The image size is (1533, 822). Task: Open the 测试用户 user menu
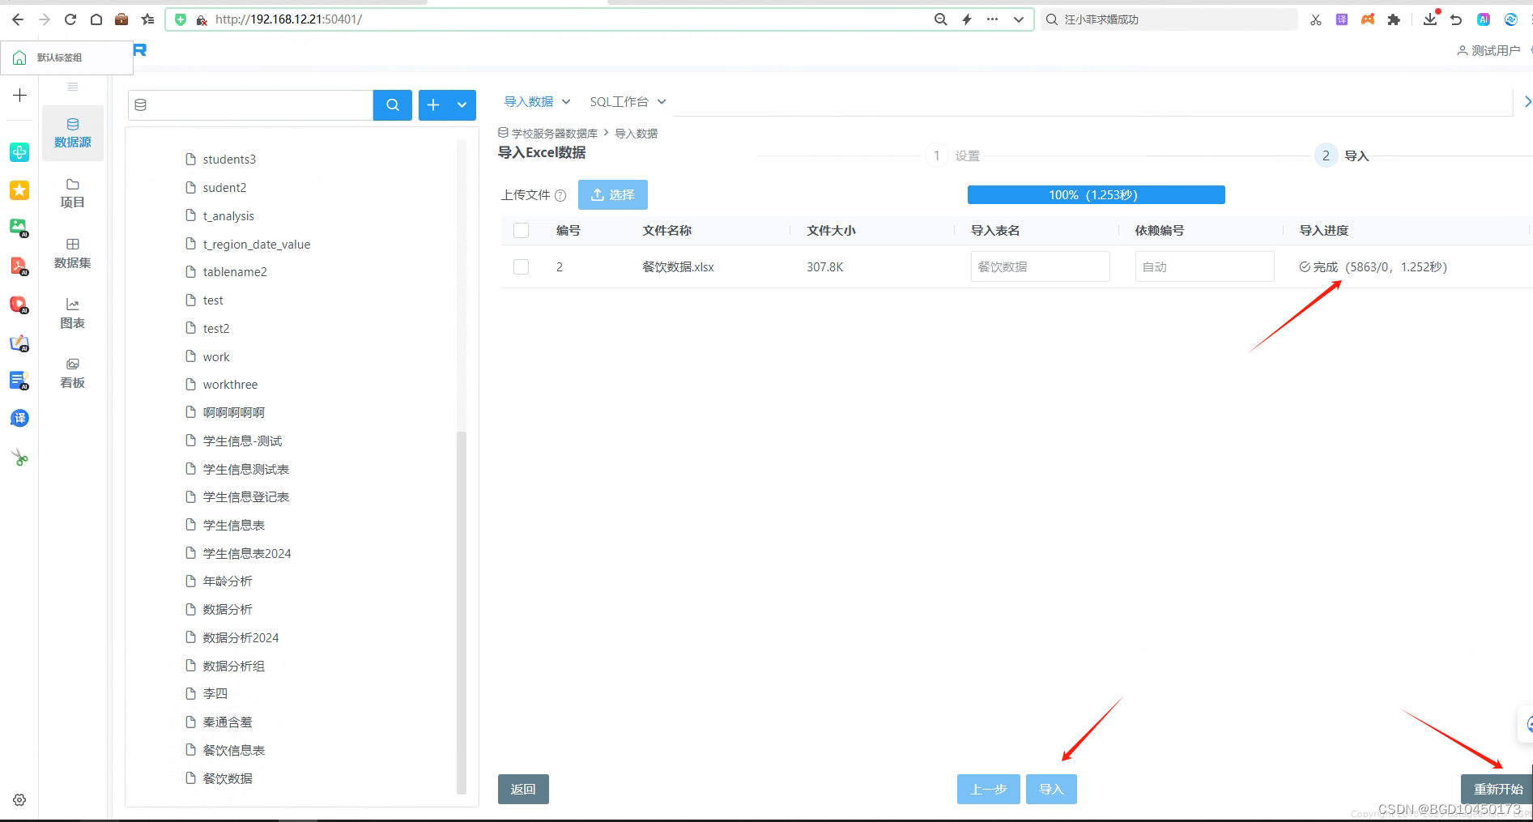[x=1488, y=50]
